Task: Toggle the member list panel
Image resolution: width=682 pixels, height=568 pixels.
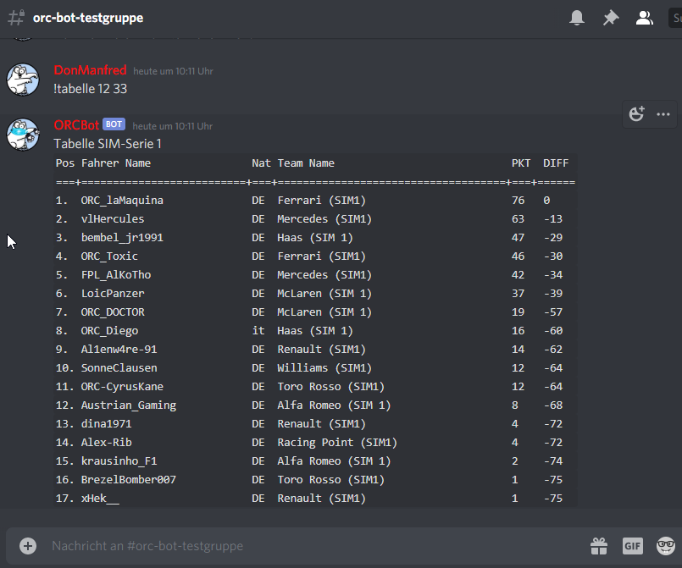Action: click(645, 18)
